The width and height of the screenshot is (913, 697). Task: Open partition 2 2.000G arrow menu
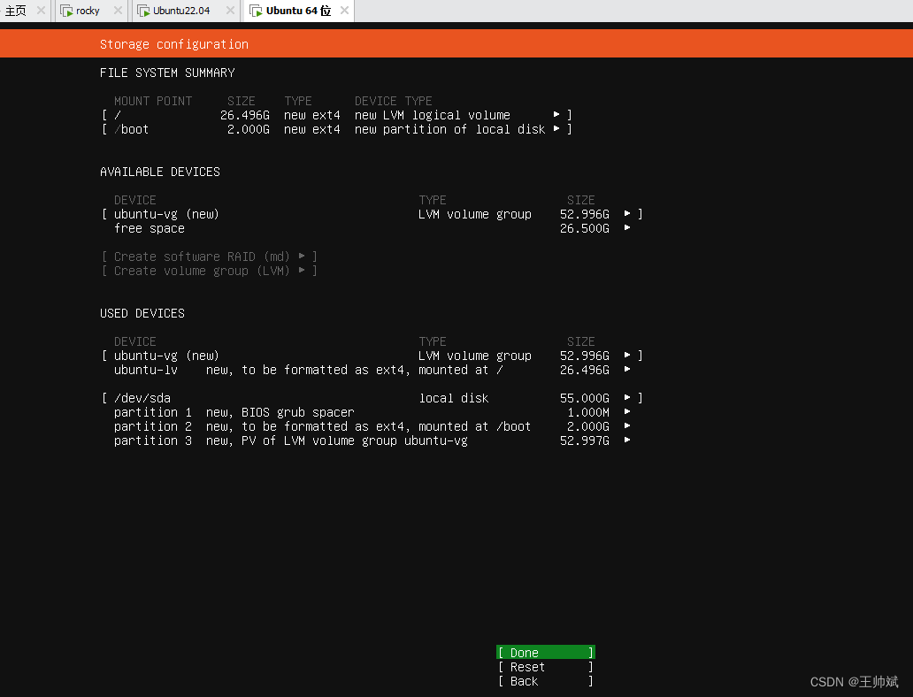pos(627,425)
